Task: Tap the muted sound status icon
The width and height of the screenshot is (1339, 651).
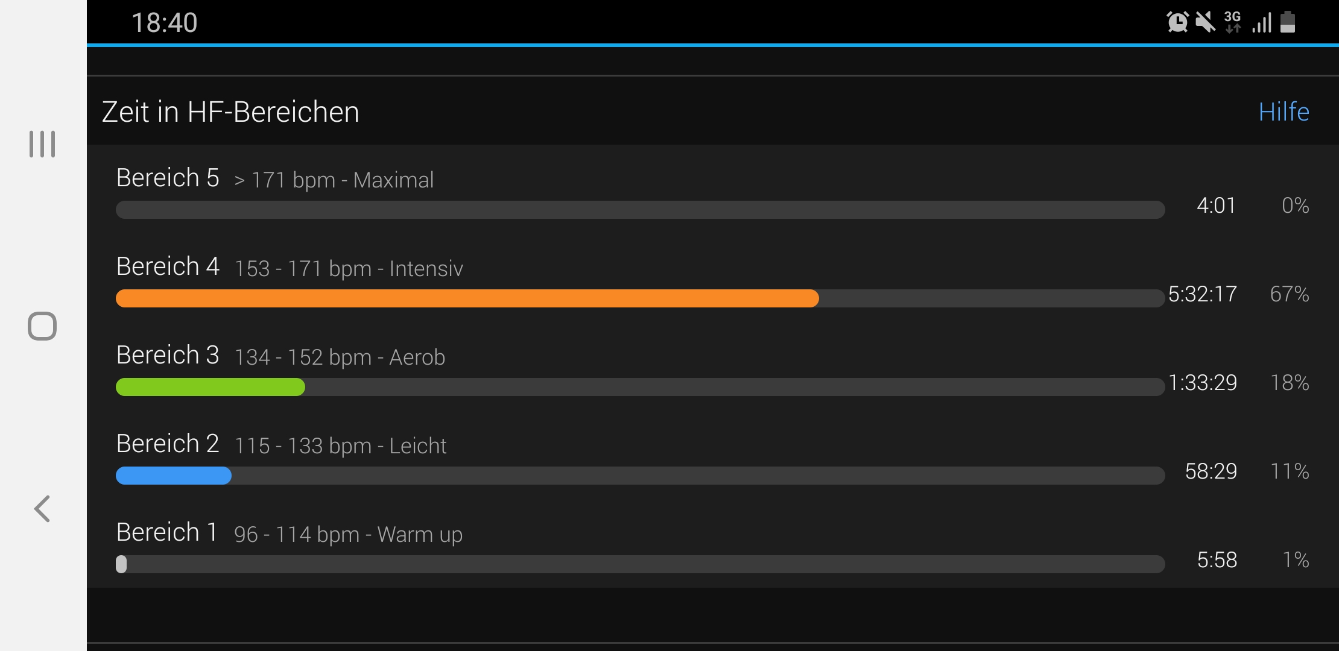Action: pyautogui.click(x=1205, y=22)
